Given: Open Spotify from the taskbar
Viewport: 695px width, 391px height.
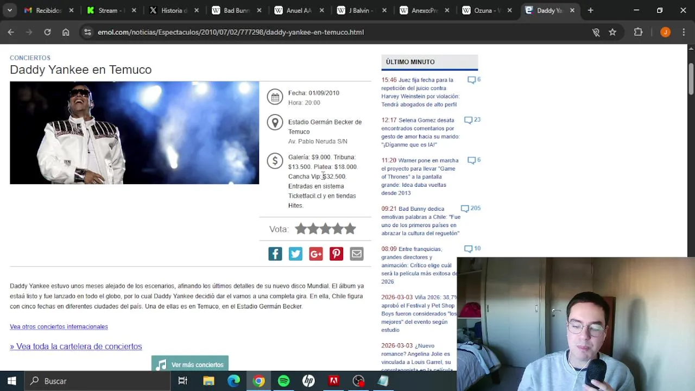Looking at the screenshot, I should pos(283,381).
